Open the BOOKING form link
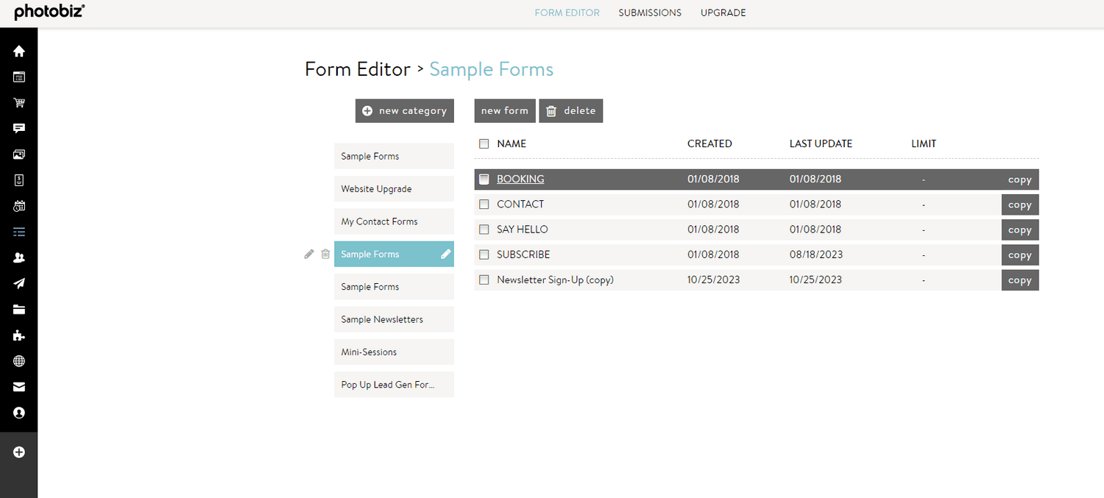Screen dimensions: 1104x498 click(x=520, y=179)
